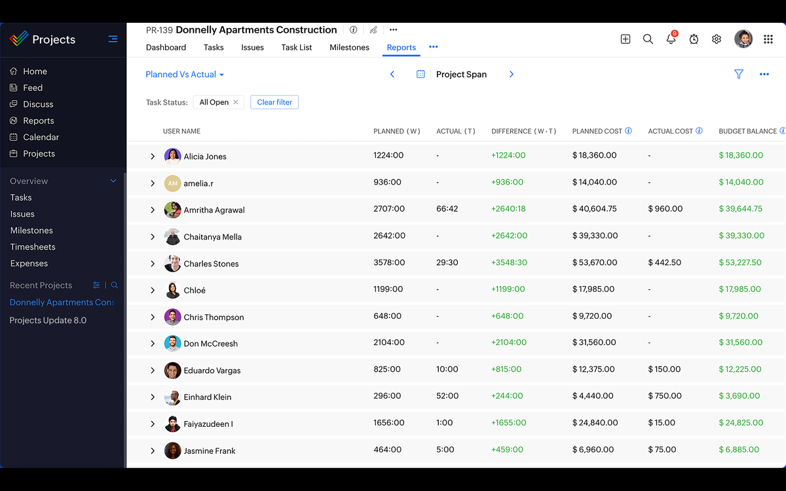This screenshot has width=786, height=491.
Task: Open the apps grid icon
Action: (x=768, y=39)
